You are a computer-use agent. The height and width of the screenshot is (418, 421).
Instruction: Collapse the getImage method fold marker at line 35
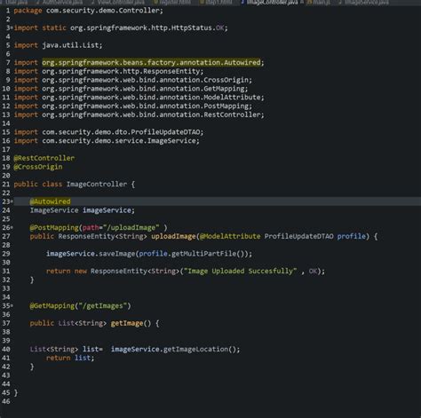point(12,305)
